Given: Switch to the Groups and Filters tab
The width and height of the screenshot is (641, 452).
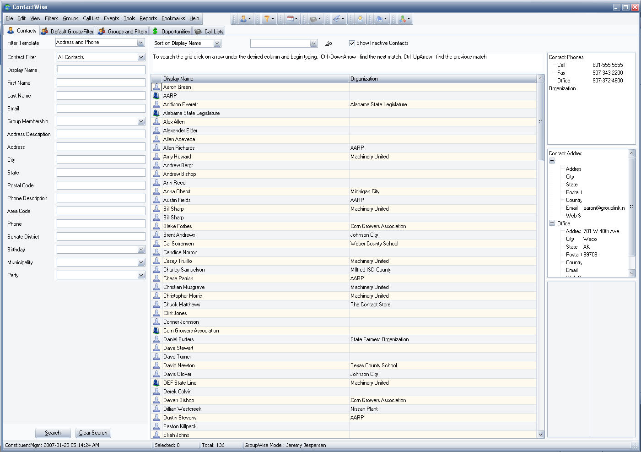Looking at the screenshot, I should (x=122, y=31).
